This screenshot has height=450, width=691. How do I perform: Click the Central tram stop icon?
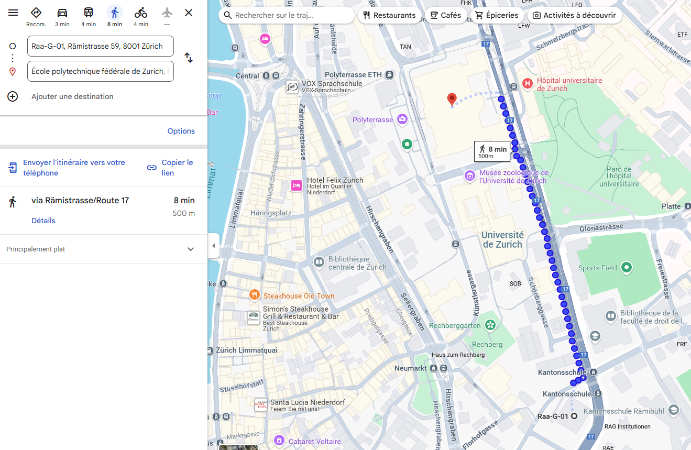coord(267,75)
